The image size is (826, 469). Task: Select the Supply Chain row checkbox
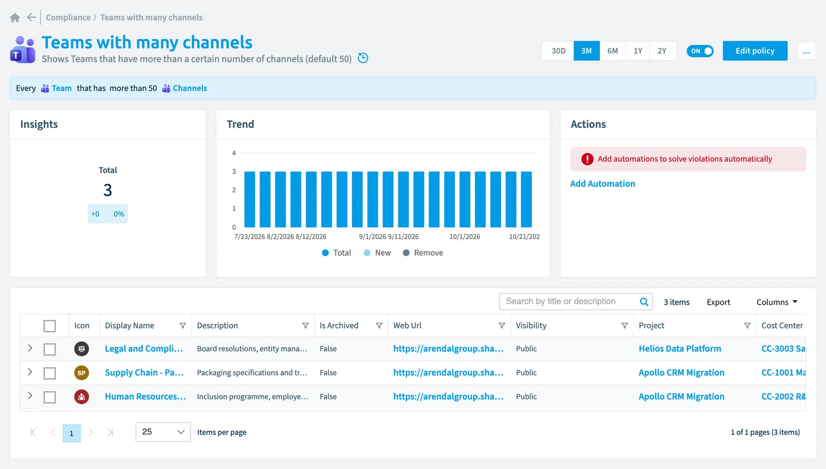click(x=50, y=373)
